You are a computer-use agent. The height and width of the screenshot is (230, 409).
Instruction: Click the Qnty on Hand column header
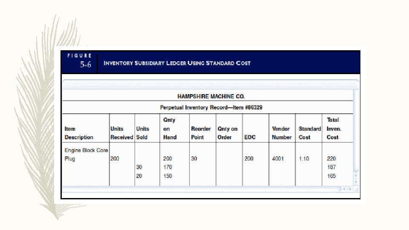coord(170,129)
